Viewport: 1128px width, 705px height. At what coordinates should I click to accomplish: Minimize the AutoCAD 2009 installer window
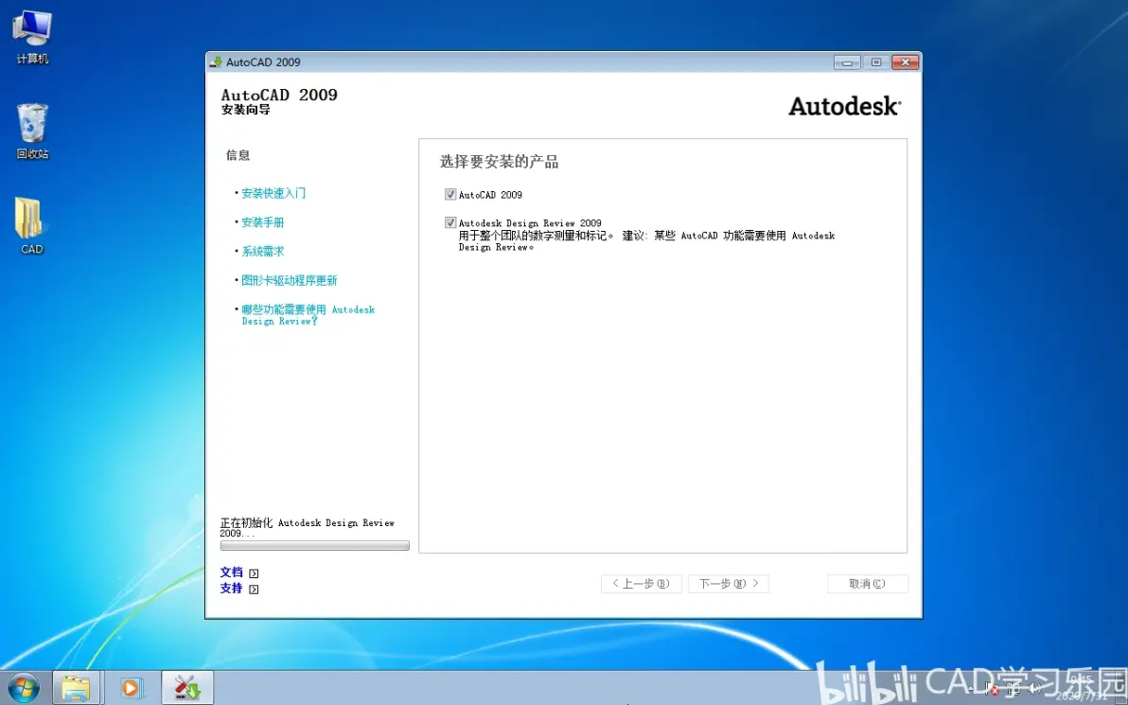[848, 62]
